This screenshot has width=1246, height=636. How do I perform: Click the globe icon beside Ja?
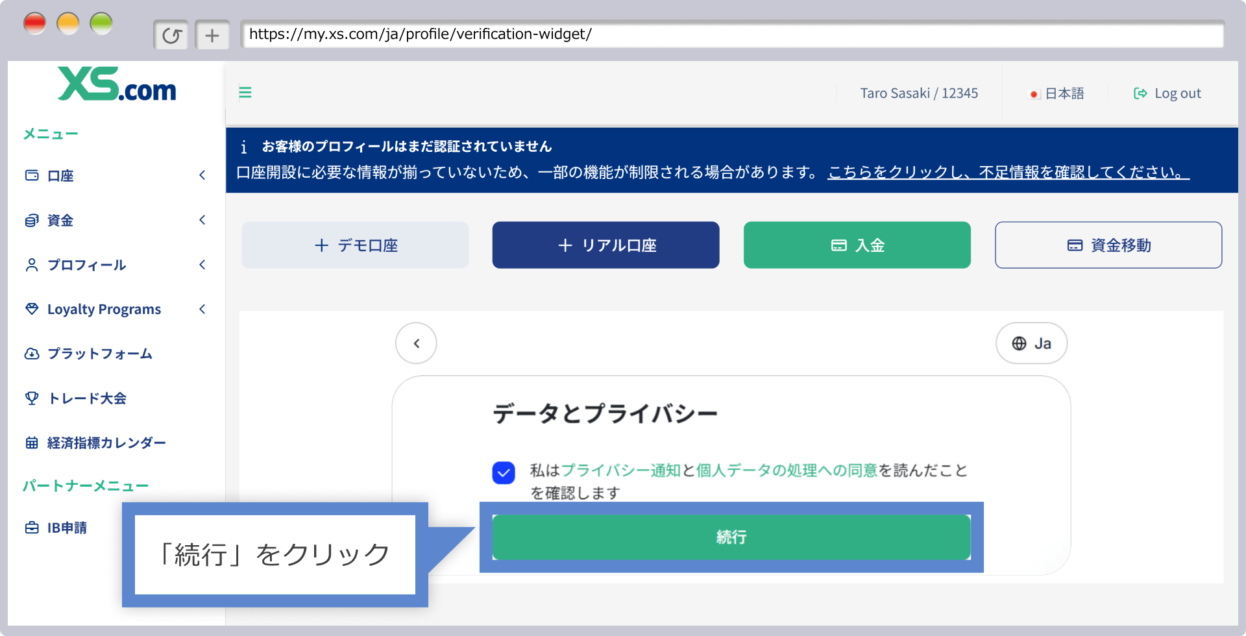[1020, 343]
